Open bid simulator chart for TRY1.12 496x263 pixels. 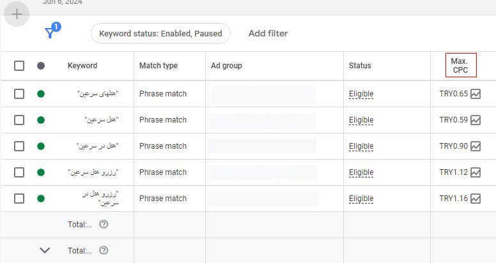click(476, 172)
